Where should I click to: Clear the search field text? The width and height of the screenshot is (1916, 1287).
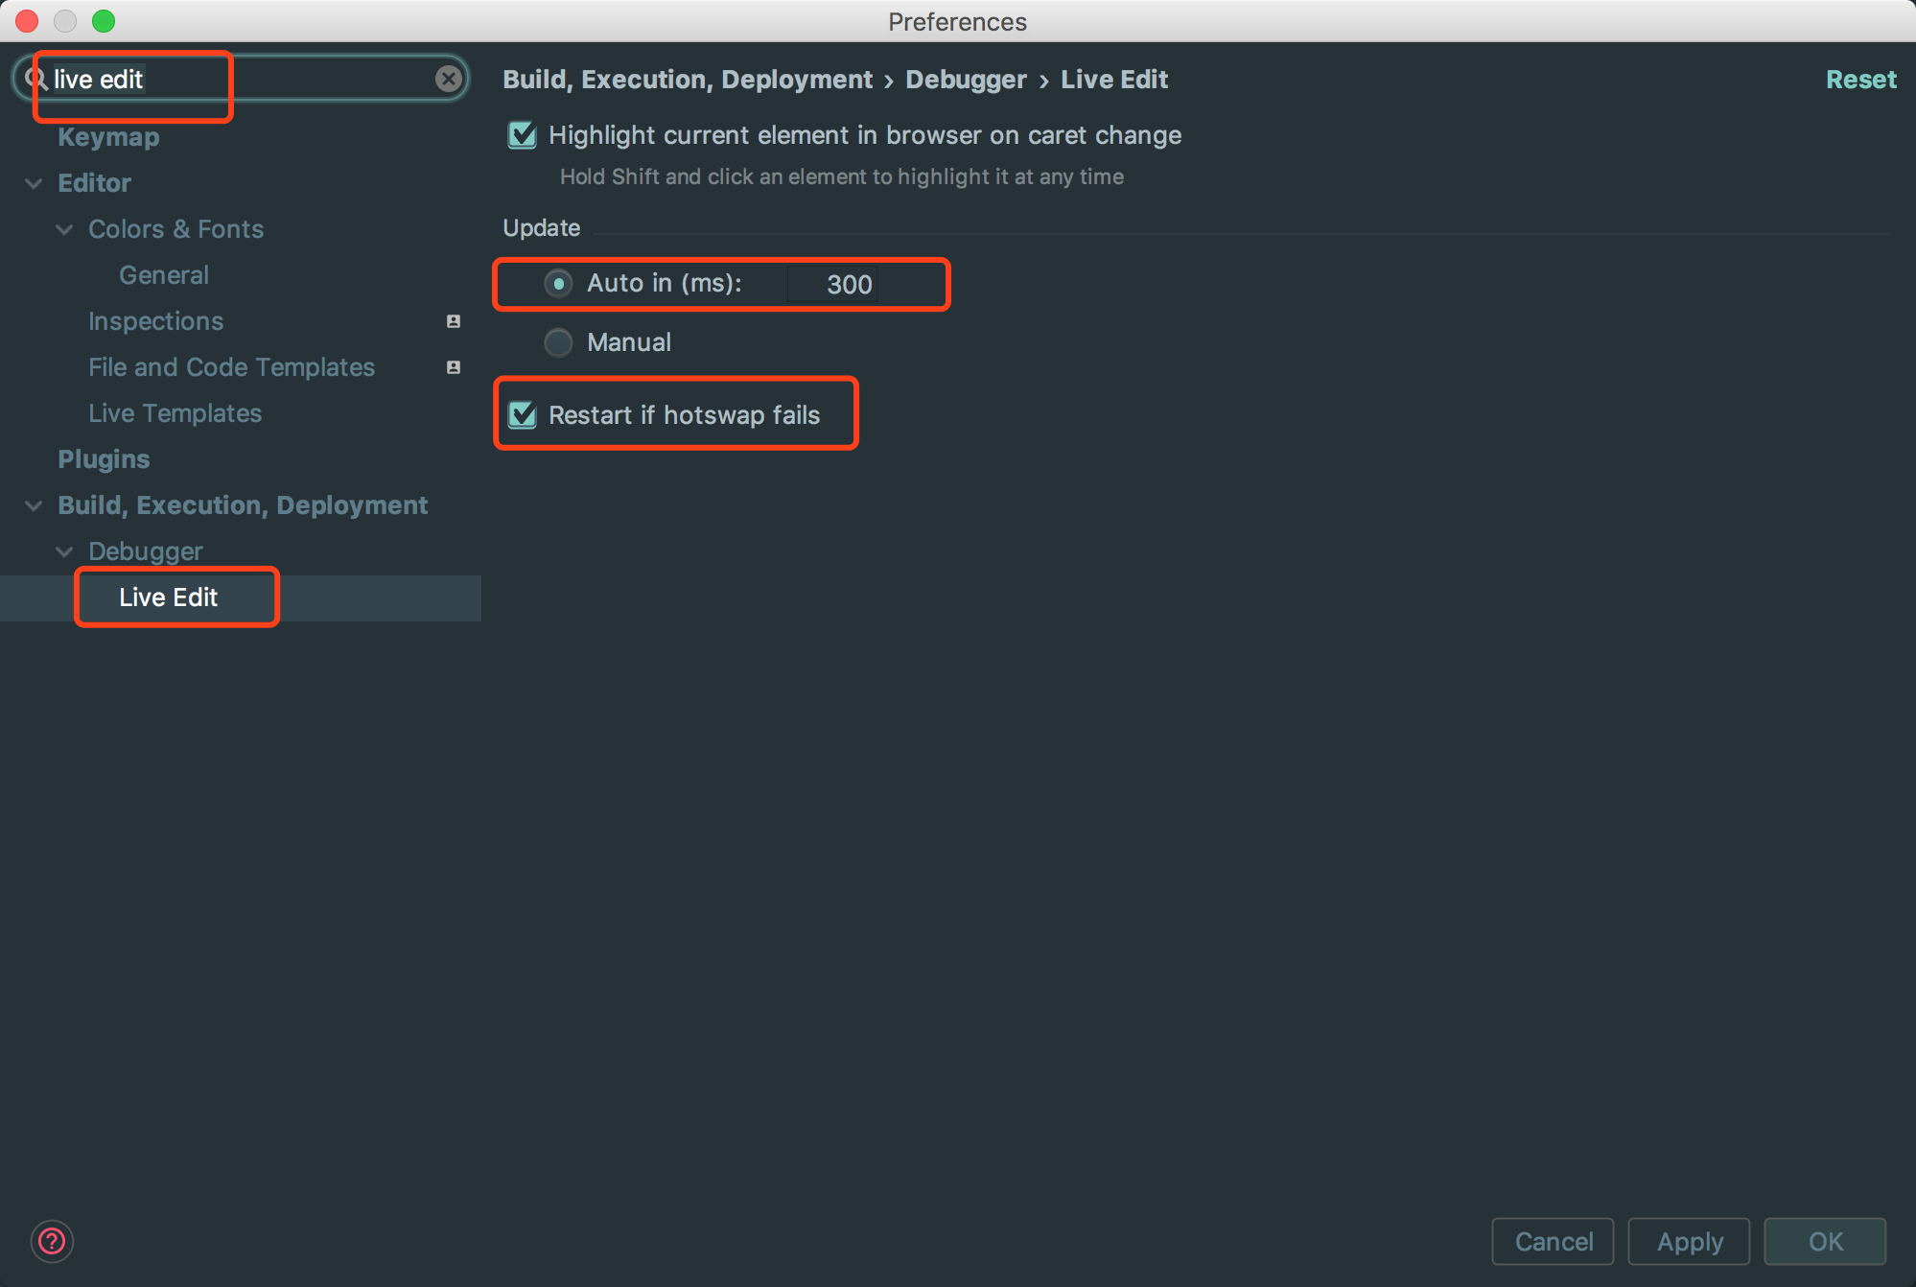[x=448, y=79]
